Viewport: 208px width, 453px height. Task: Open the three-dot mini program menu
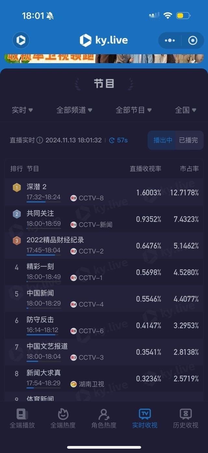point(170,40)
